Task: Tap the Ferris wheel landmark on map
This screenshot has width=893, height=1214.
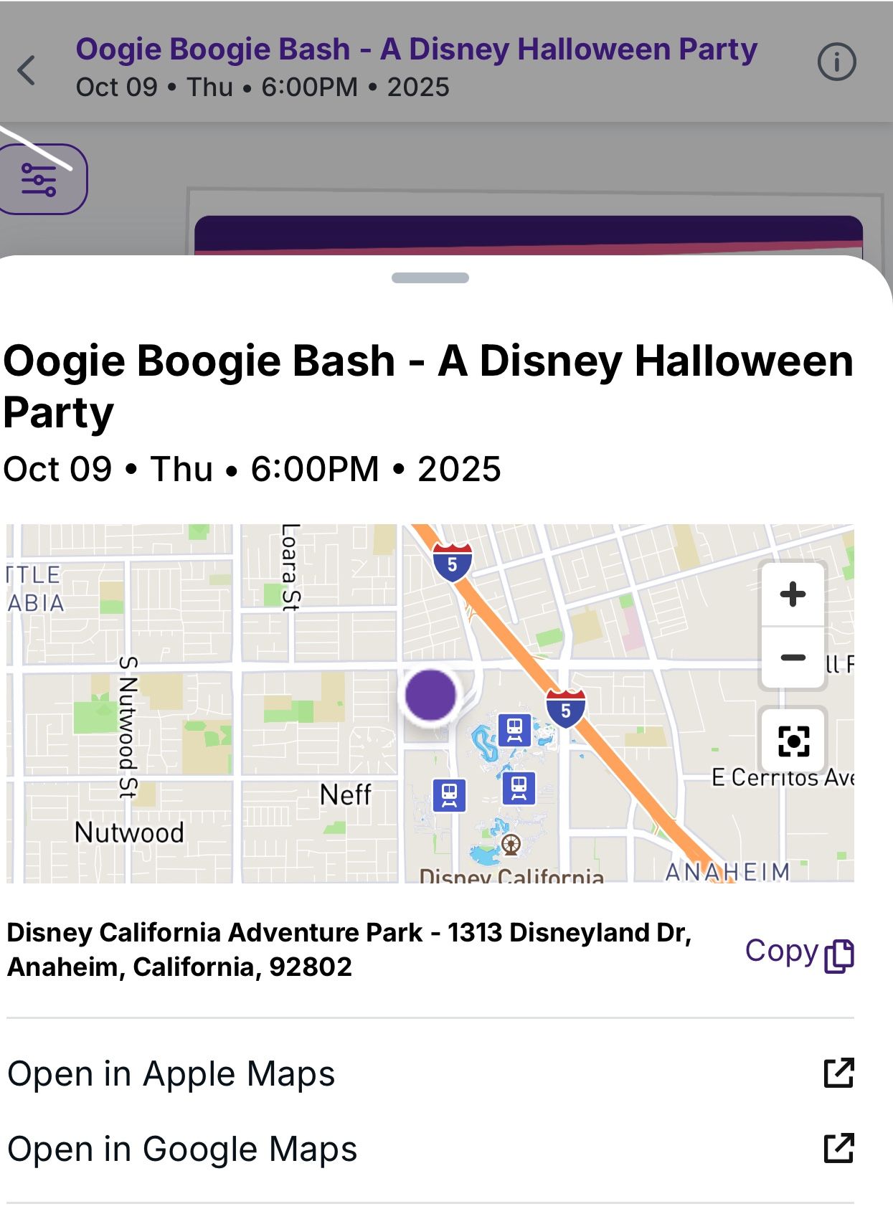Action: pyautogui.click(x=511, y=844)
